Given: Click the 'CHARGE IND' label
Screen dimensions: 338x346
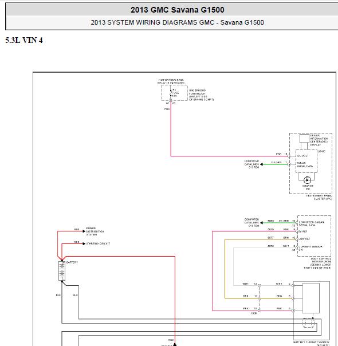Looking at the screenshot, I should click(308, 187).
